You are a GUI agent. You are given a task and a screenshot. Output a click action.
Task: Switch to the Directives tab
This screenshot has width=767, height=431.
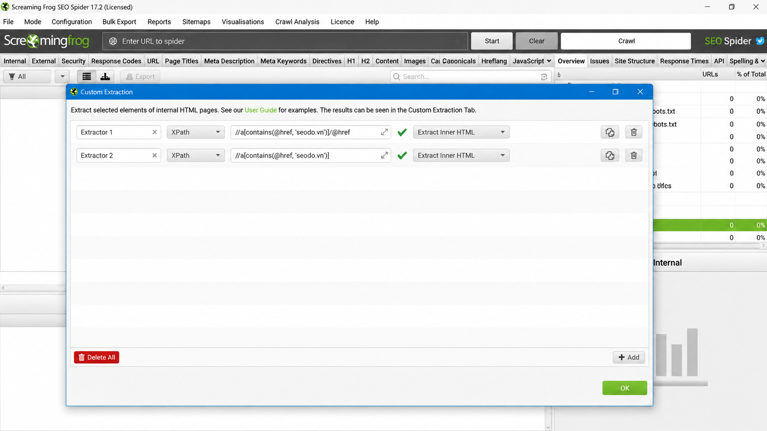pos(327,61)
